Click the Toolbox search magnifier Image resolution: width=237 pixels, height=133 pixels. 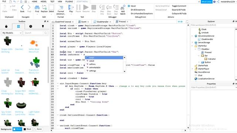(45, 33)
